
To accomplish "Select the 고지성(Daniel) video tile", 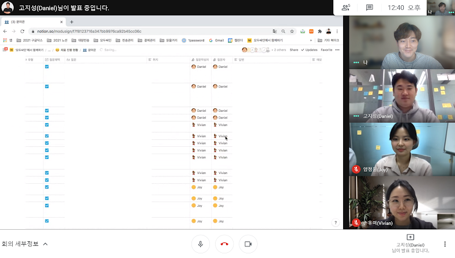I will 402,96.
